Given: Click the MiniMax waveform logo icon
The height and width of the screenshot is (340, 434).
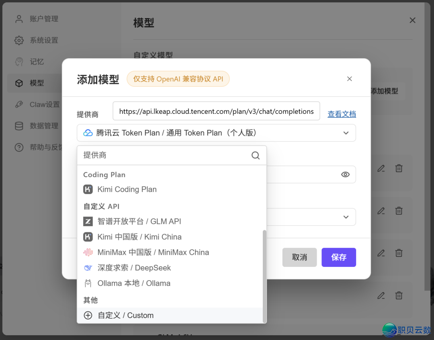Looking at the screenshot, I should pos(88,252).
